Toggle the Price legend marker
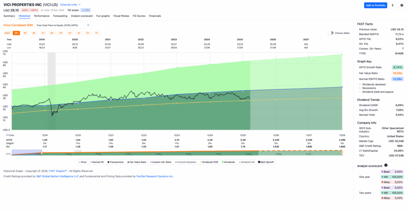The height and width of the screenshot is (211, 409). click(83, 162)
